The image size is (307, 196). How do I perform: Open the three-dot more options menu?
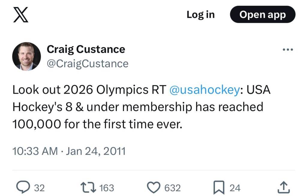288,50
